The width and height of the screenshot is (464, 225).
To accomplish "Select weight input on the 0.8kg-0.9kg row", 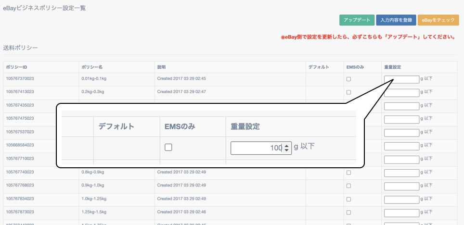I will click(401, 173).
